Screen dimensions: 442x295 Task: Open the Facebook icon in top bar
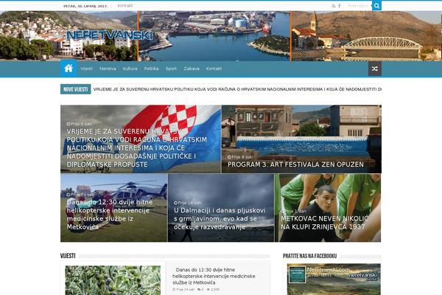click(x=339, y=6)
